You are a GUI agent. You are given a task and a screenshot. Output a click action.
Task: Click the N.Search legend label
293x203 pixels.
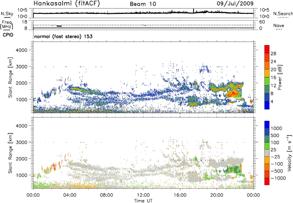click(283, 14)
